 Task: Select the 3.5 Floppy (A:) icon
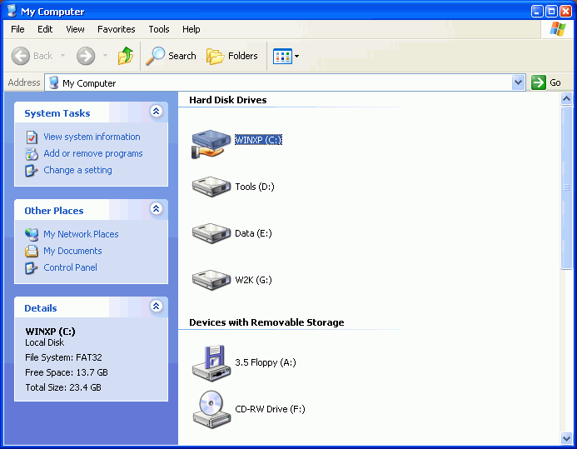211,362
